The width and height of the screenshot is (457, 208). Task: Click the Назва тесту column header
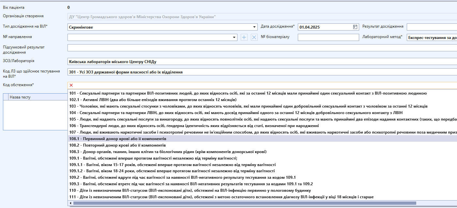[x=38, y=97]
